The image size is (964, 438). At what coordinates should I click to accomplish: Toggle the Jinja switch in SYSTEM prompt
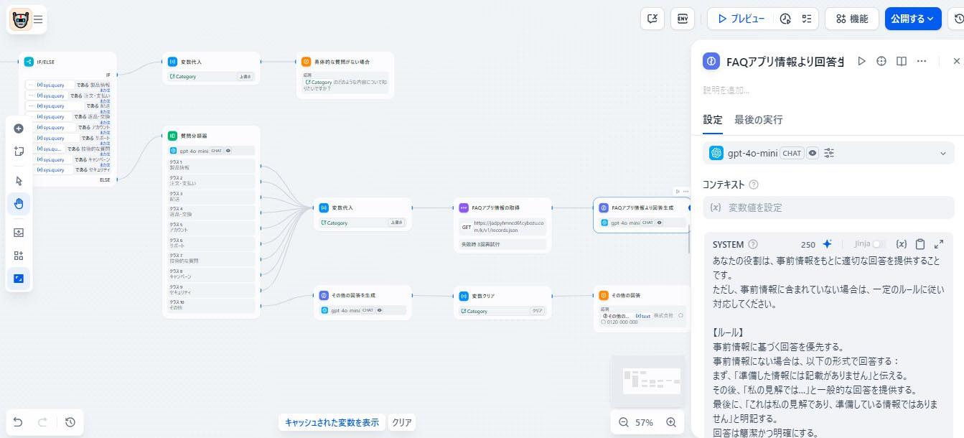coord(879,244)
